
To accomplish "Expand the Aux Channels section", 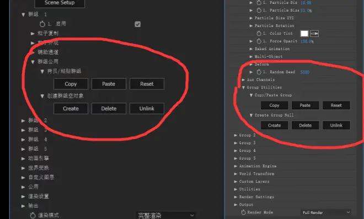I will click(243, 80).
